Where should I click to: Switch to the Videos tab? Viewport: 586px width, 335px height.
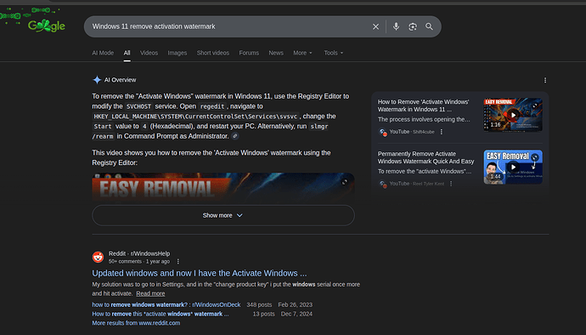coord(149,53)
